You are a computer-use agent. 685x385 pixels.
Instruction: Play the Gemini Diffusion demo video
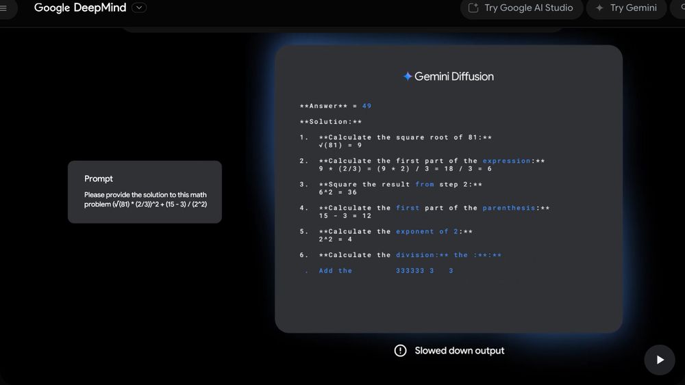[660, 360]
